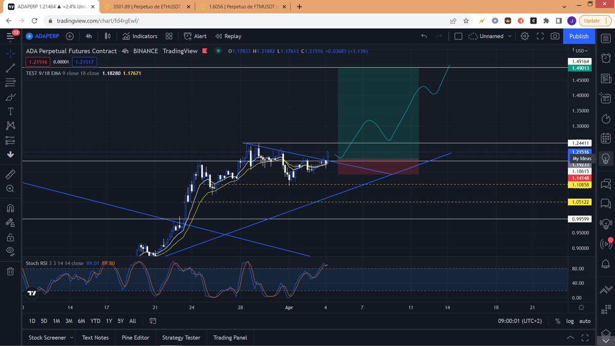Select the trend line drawing tool
This screenshot has width=615, height=346.
click(10, 68)
